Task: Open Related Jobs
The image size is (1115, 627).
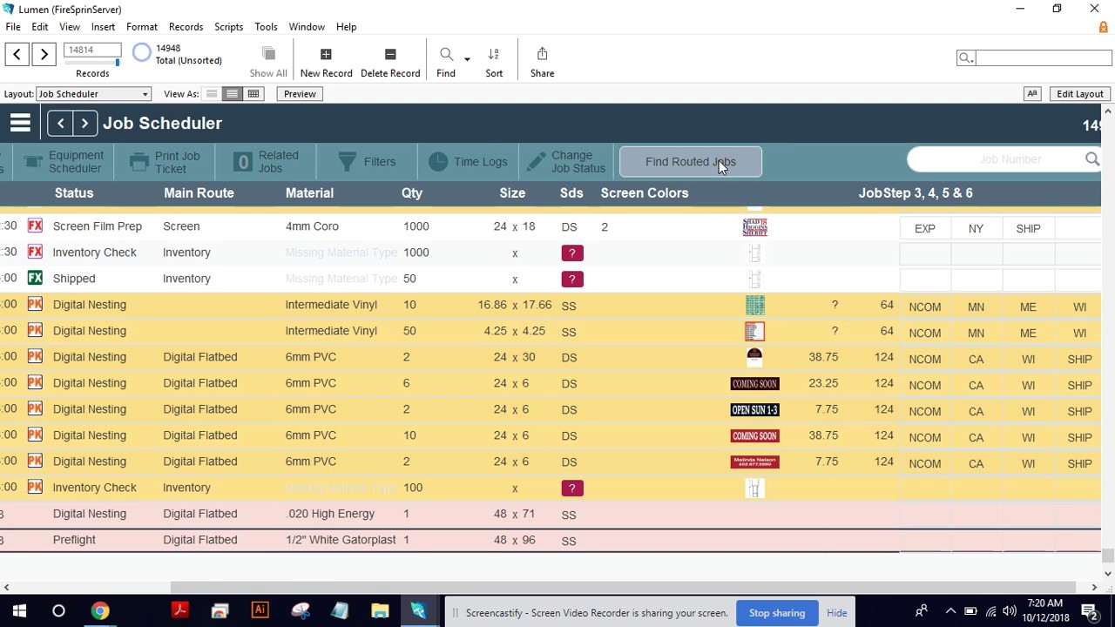Action: click(267, 162)
